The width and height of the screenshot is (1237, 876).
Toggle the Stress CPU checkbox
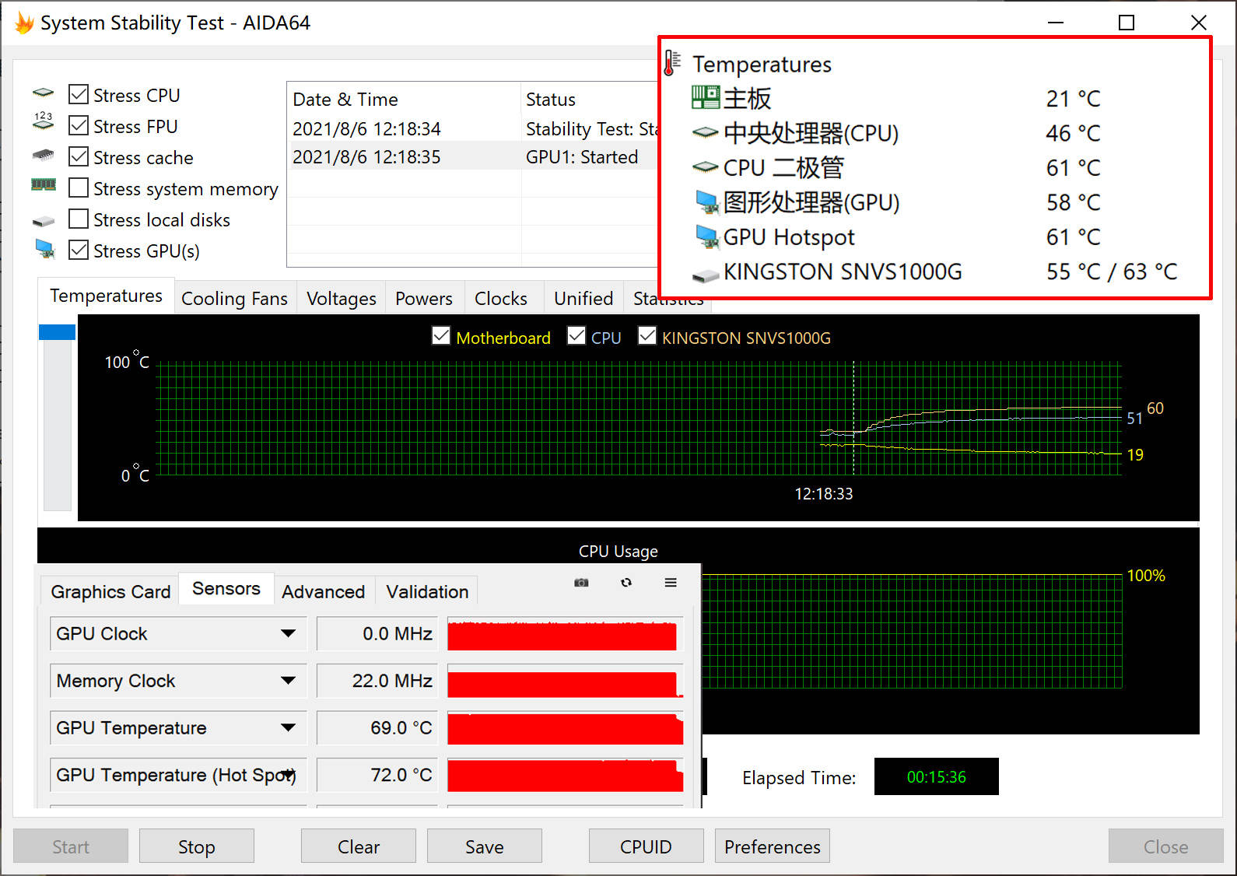pos(79,94)
